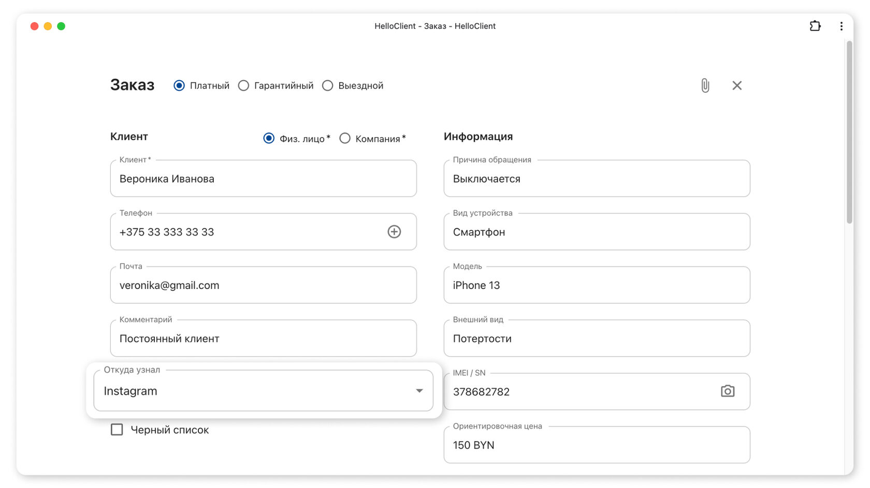Click the window title HelloClient - Заказ
This screenshot has width=870, height=488.
click(435, 26)
